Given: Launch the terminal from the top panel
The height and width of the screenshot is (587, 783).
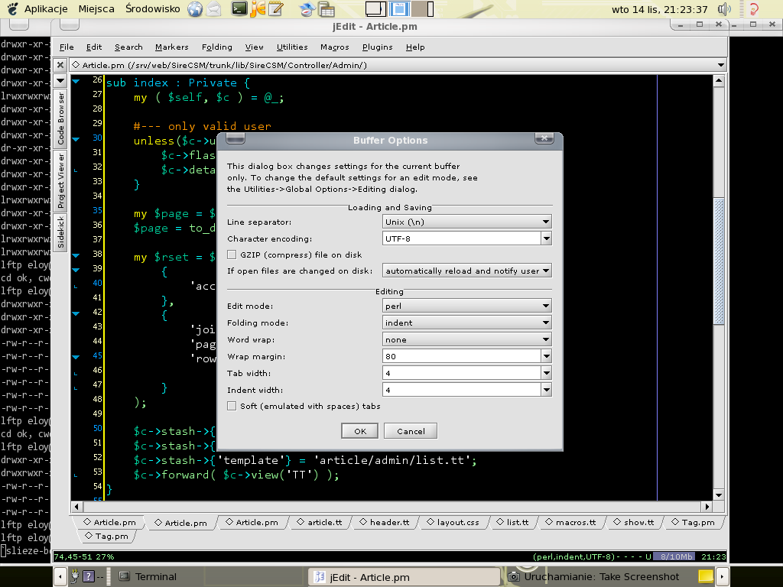Looking at the screenshot, I should pos(239,9).
